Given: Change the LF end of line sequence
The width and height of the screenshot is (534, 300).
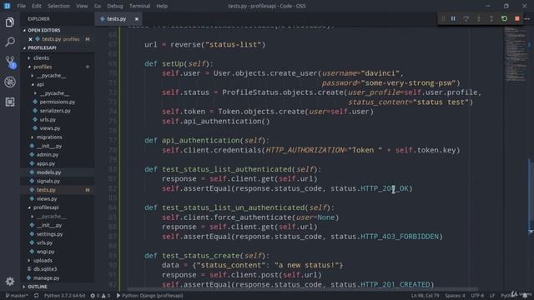Looking at the screenshot, I should (x=492, y=296).
